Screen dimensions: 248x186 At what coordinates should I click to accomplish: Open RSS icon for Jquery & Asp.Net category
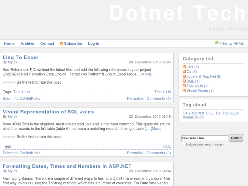point(184,76)
